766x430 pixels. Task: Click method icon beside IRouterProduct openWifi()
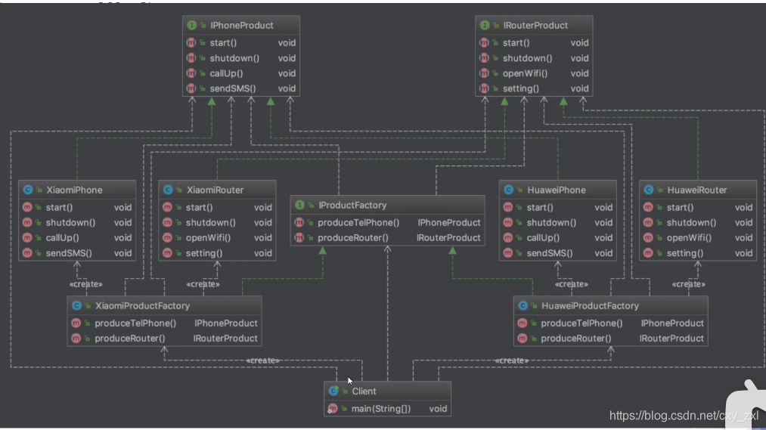pos(484,73)
